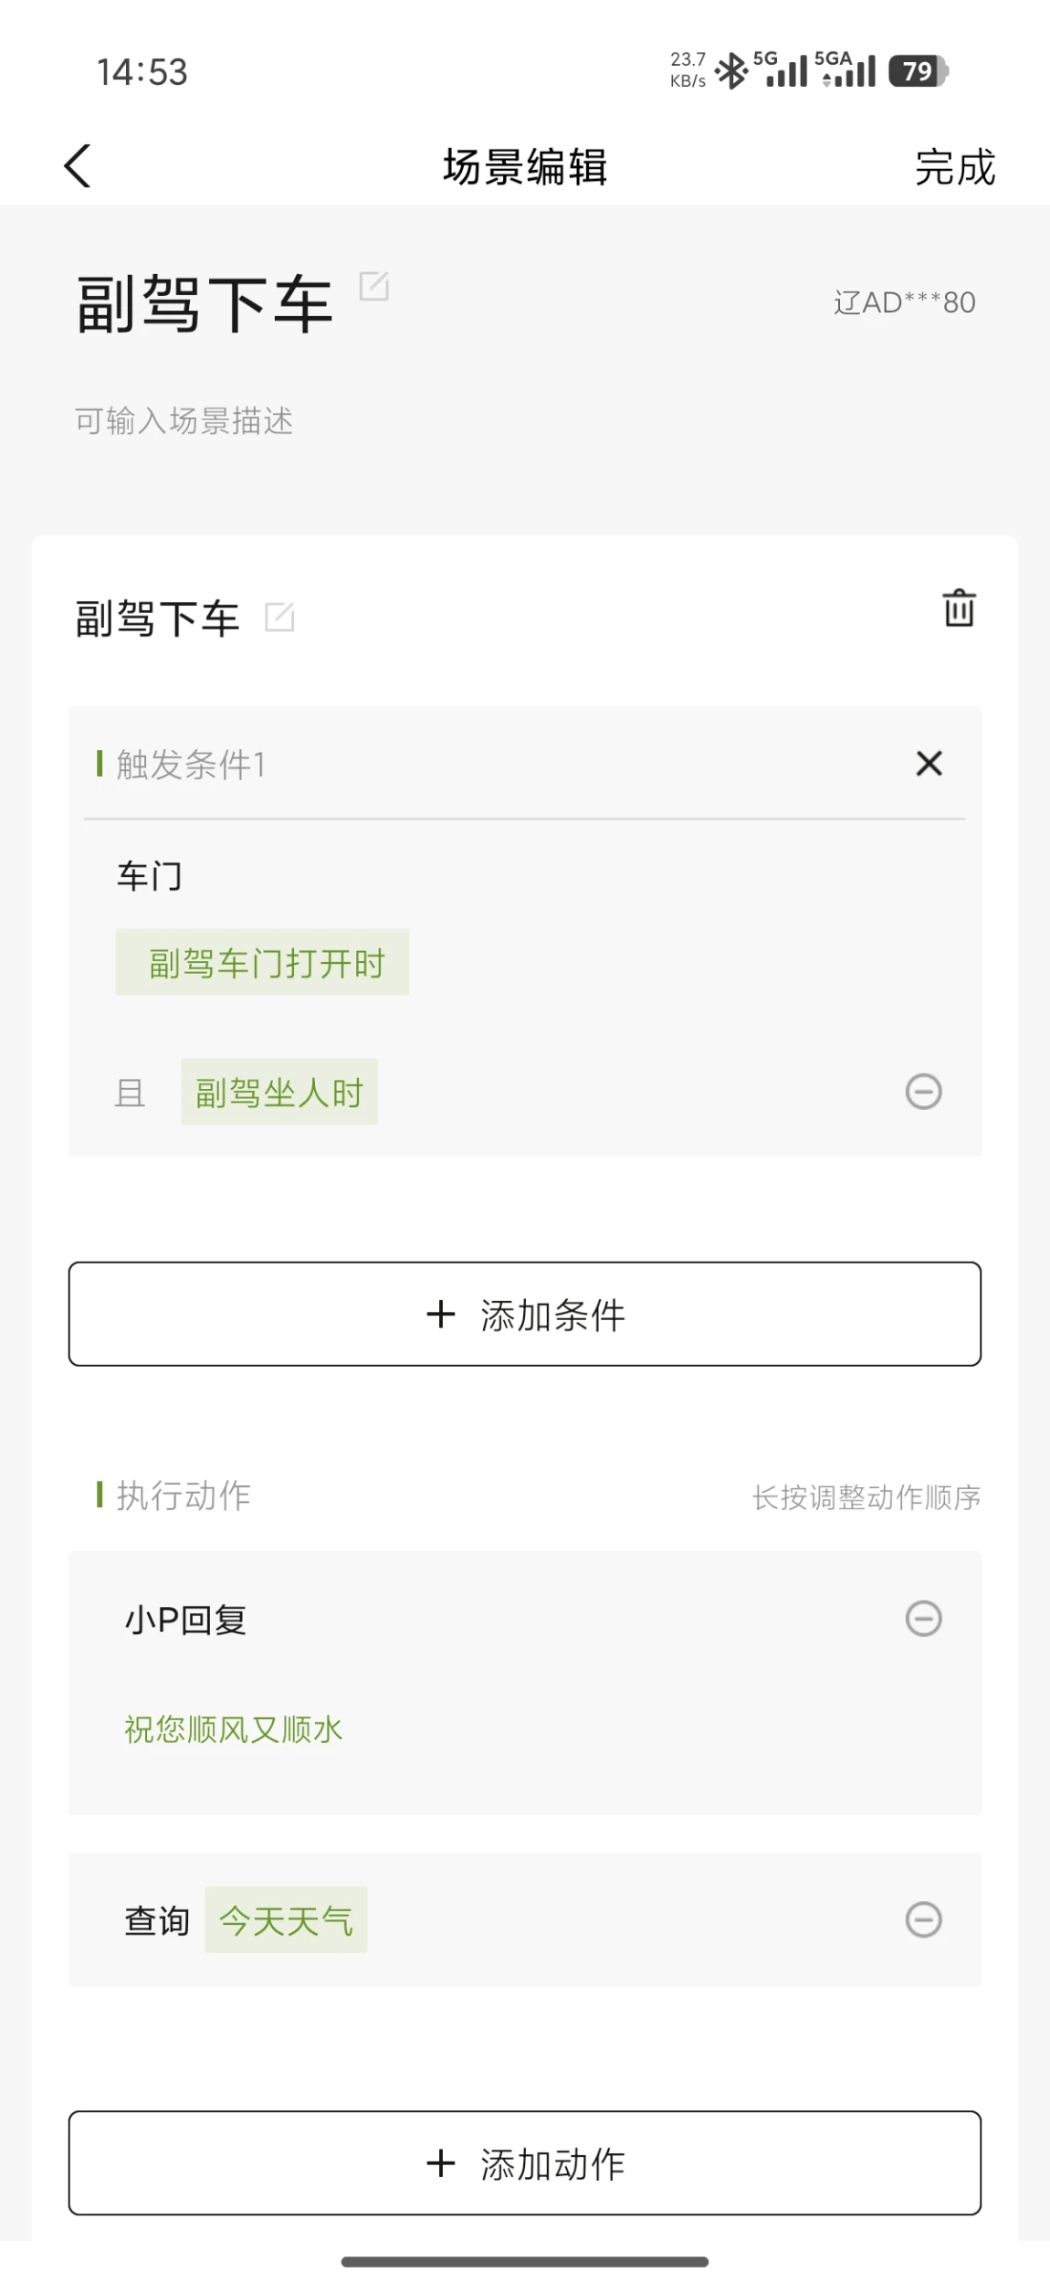This screenshot has width=1050, height=2283.
Task: Open the 副驾坐人时 condition selector
Action: 279,1093
